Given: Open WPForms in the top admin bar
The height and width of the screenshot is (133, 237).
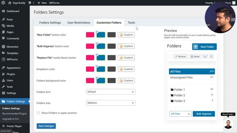Looking at the screenshot, I should tap(54, 3).
